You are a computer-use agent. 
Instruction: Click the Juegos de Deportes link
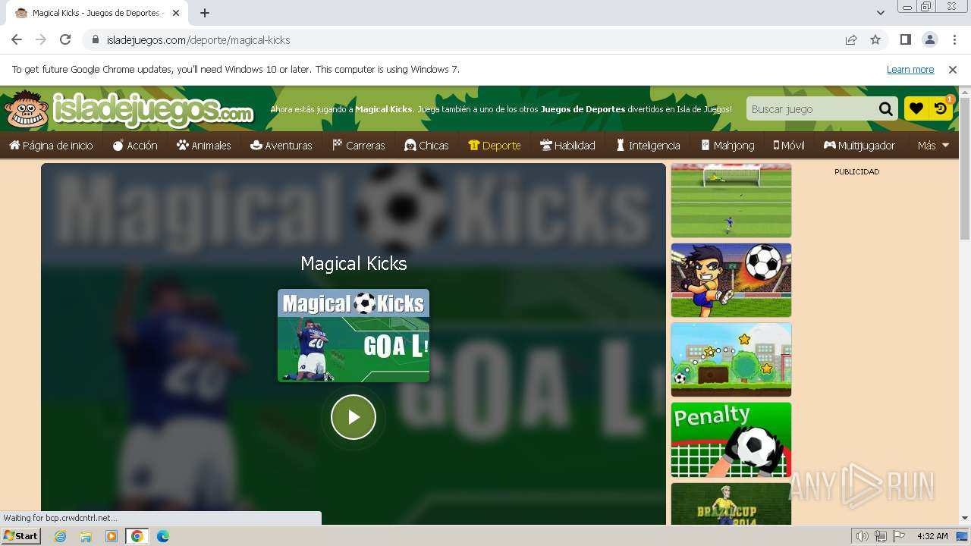pos(583,109)
